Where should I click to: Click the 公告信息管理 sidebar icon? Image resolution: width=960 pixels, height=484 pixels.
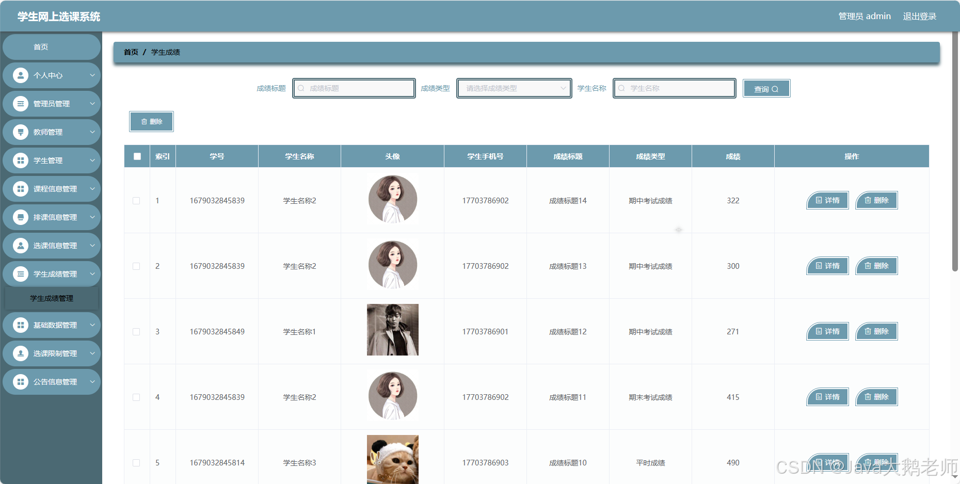[x=21, y=382]
